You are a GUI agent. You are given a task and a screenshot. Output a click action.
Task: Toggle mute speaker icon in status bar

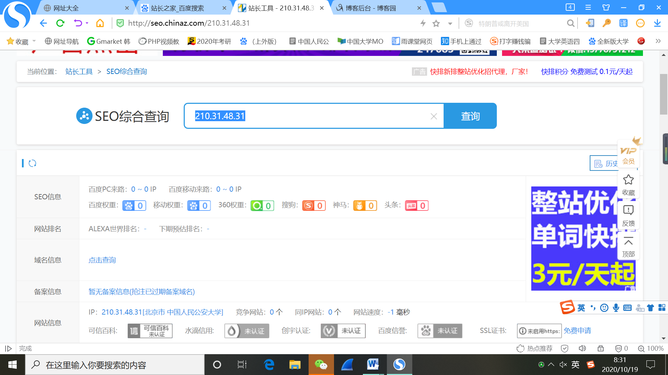[582, 348]
